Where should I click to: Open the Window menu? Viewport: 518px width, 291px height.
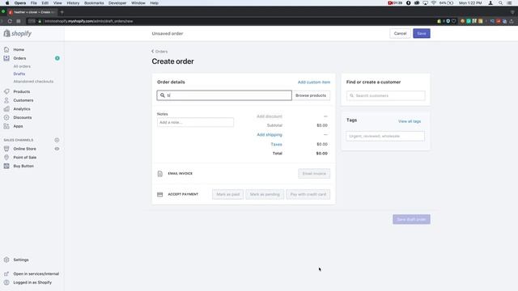[x=138, y=3]
